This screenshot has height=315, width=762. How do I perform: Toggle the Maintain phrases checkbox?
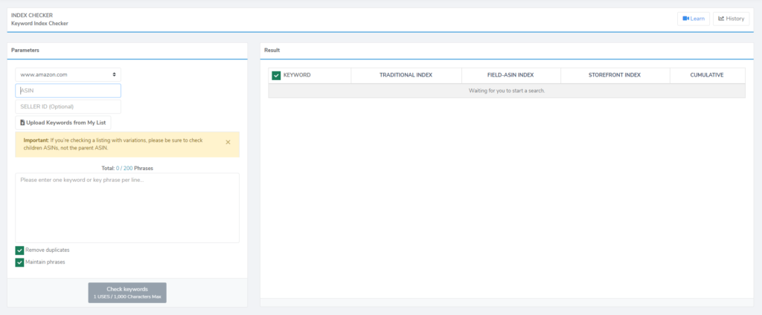tap(20, 262)
